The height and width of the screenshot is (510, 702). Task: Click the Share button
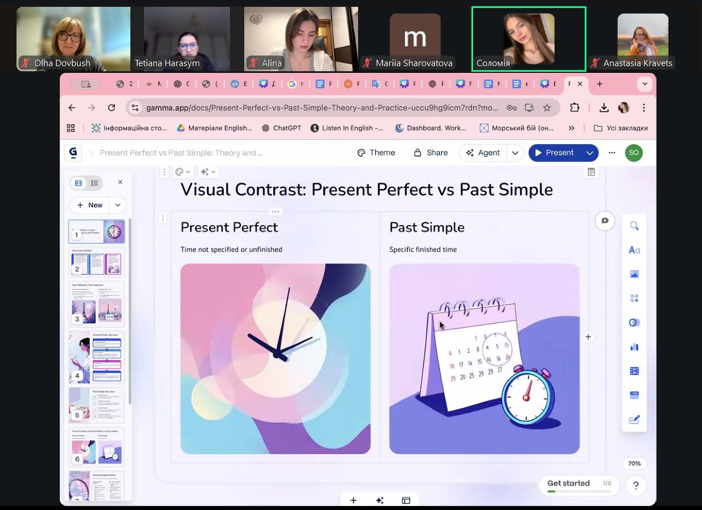click(x=430, y=153)
